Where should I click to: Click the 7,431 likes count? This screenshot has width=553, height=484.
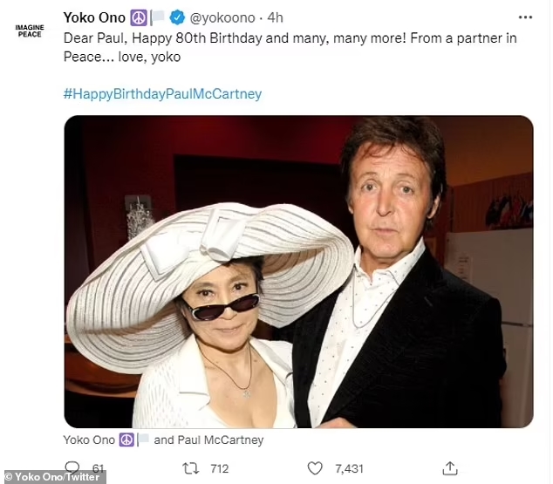[x=347, y=468]
